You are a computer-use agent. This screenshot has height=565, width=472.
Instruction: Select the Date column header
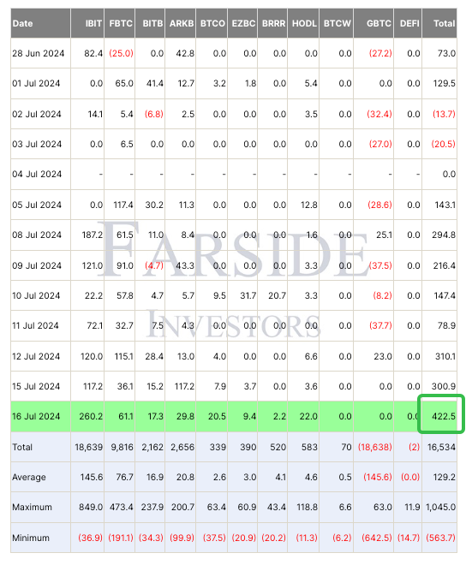click(x=22, y=23)
